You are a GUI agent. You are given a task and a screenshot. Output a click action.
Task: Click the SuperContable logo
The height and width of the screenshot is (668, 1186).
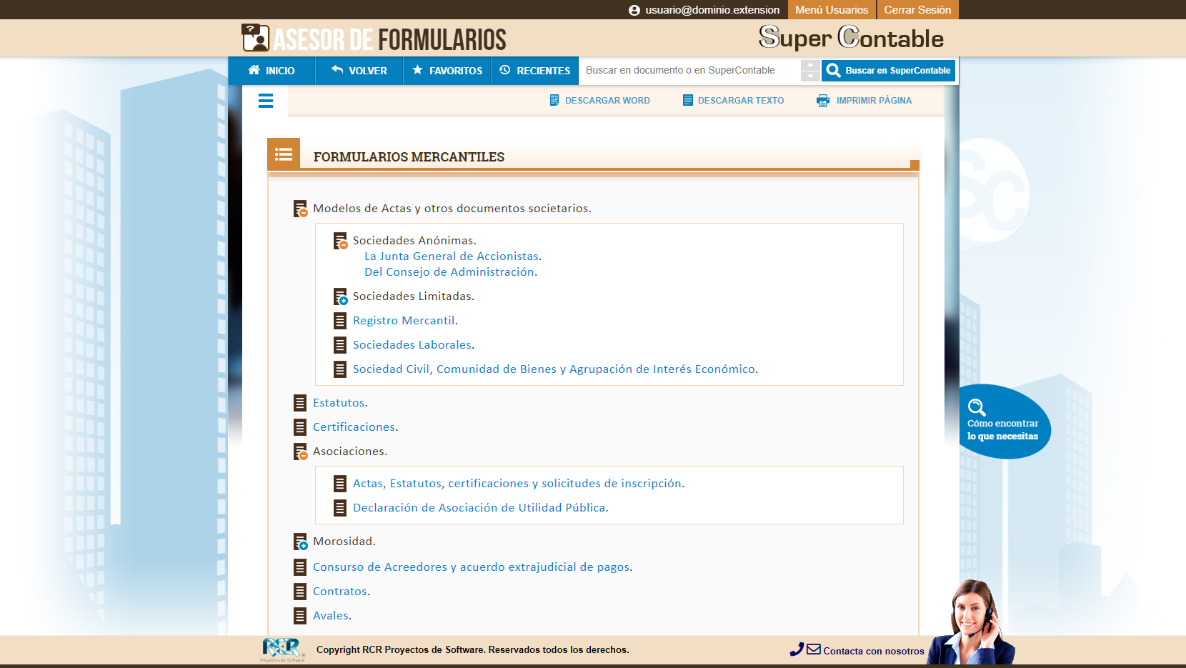851,37
